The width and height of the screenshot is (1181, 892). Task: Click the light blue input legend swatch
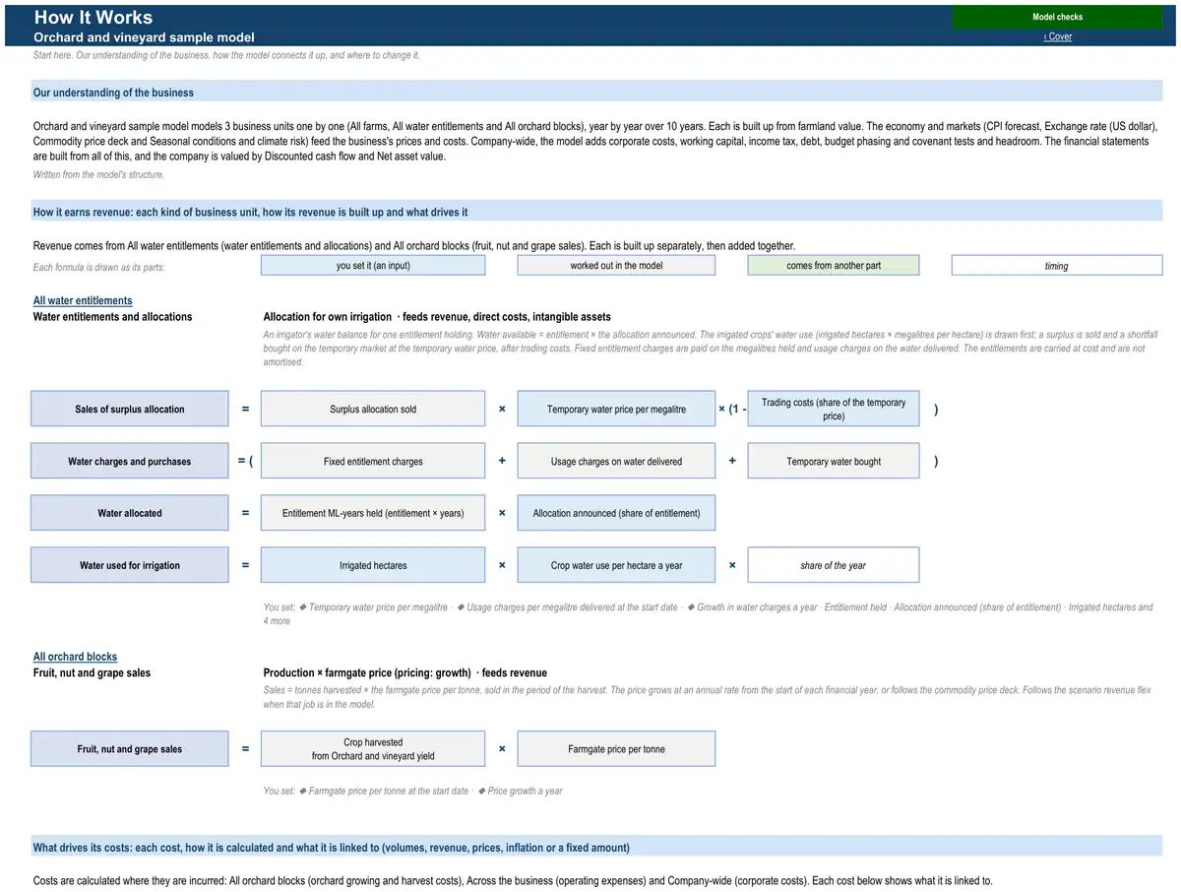coord(373,266)
